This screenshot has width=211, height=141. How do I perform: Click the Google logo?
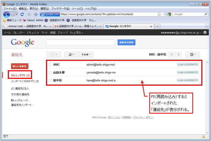point(23,43)
